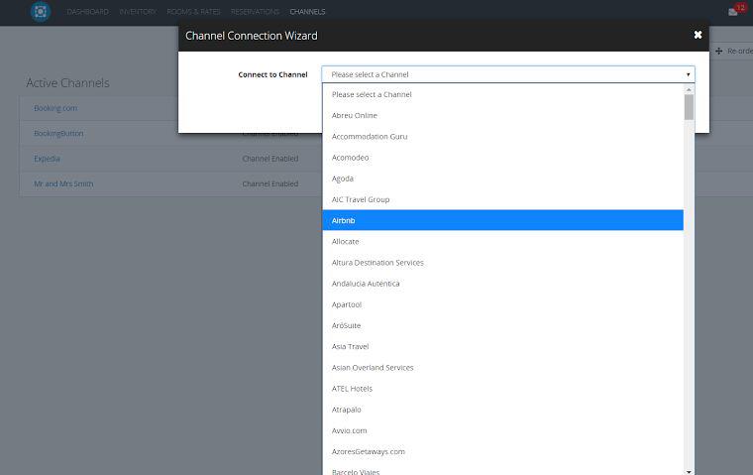Open the Booking.com active channel
The width and height of the screenshot is (753, 475).
tap(55, 108)
